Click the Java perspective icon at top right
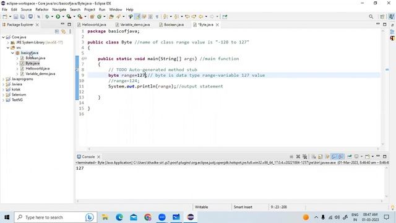Image resolution: width=396 pixels, height=223 pixels. coord(391,17)
